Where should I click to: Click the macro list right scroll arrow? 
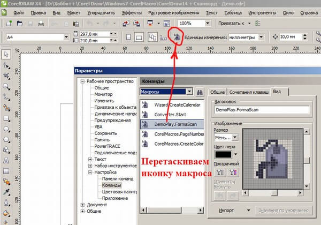(201, 210)
